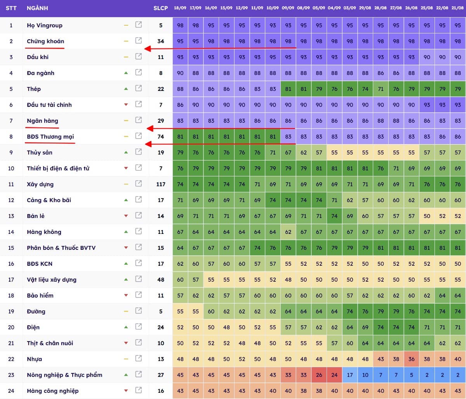Click Nông nghiệp & Thực phẩm sector name

pyautogui.click(x=64, y=375)
